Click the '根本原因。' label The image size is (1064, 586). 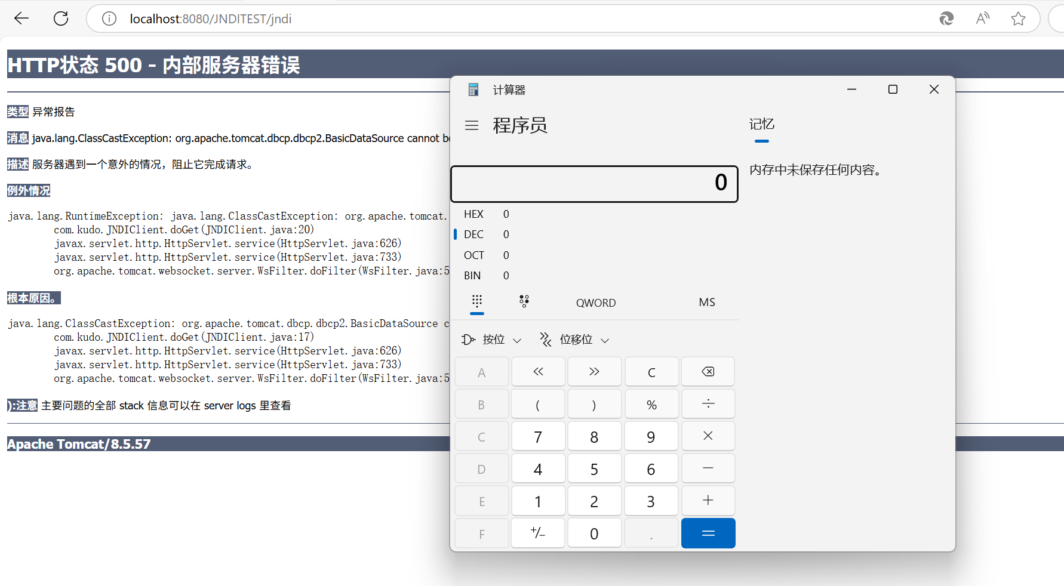tap(33, 298)
